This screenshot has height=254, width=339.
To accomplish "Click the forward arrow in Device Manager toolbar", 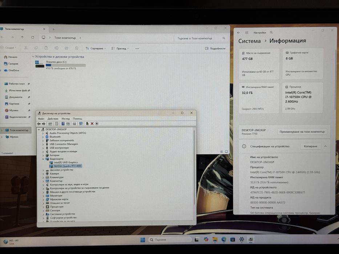I will 44,124.
